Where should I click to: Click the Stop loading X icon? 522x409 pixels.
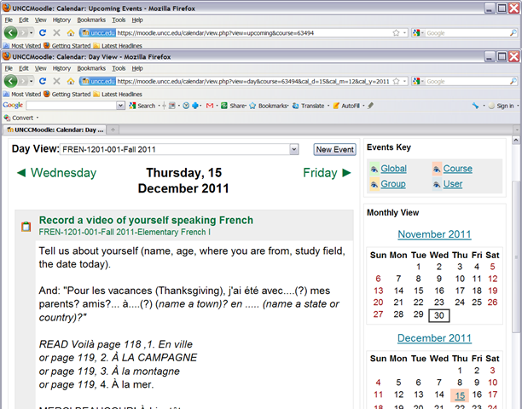pos(56,81)
